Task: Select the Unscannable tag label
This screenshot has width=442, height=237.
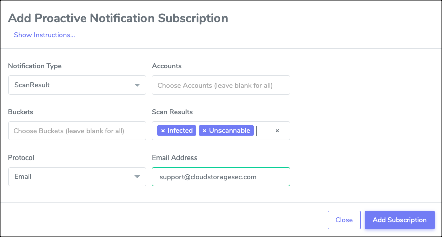Action: point(230,131)
